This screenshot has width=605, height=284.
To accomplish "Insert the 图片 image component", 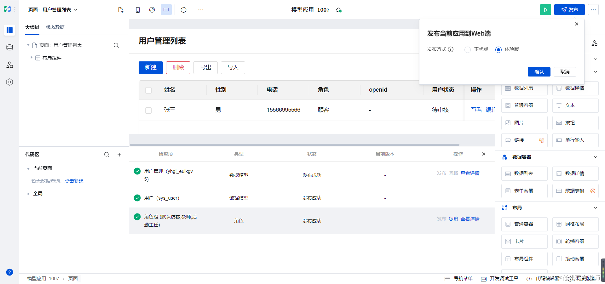I will pos(524,123).
